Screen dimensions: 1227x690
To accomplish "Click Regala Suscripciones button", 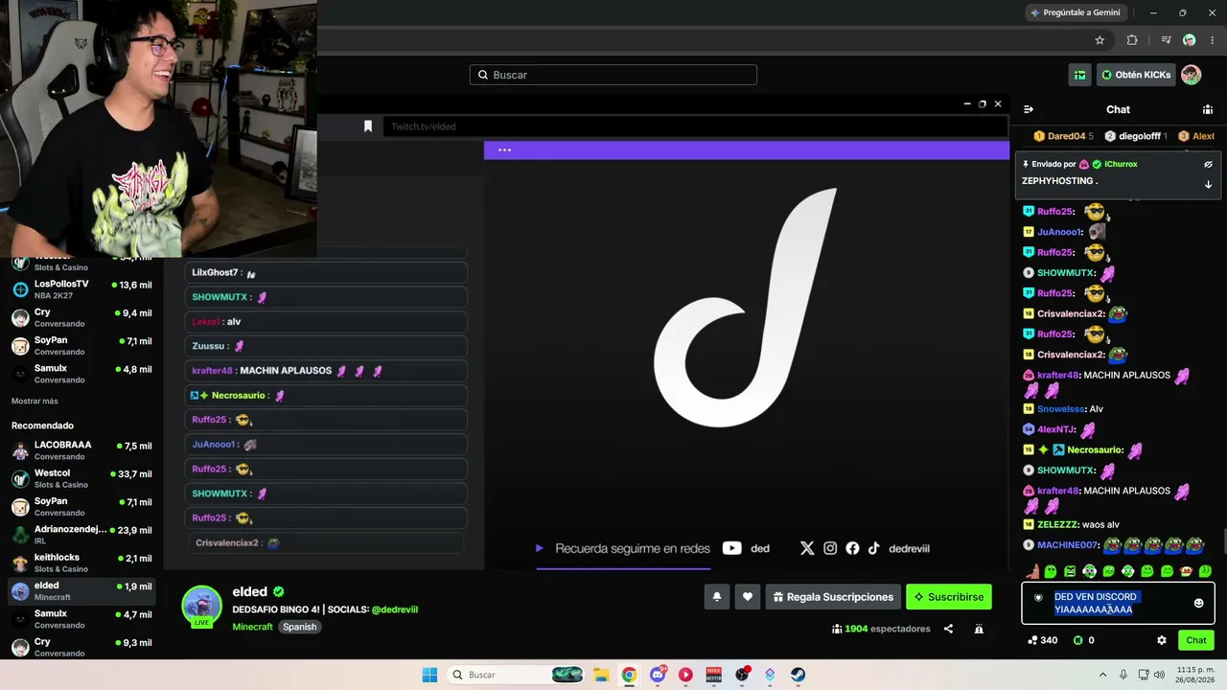I will point(833,597).
